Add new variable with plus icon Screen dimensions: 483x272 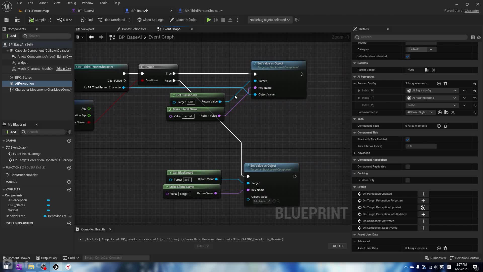point(69,190)
